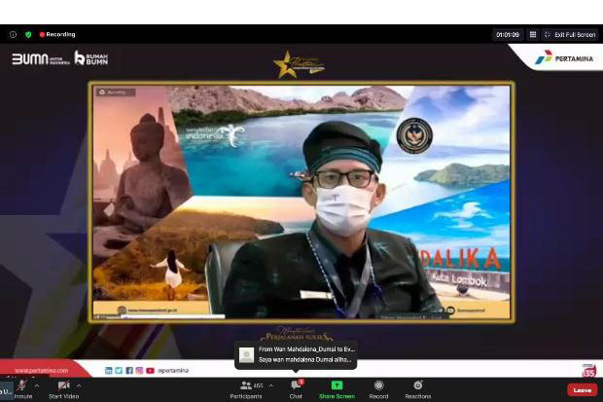
Task: Click the green encryption shield icon
Action: coord(28,34)
